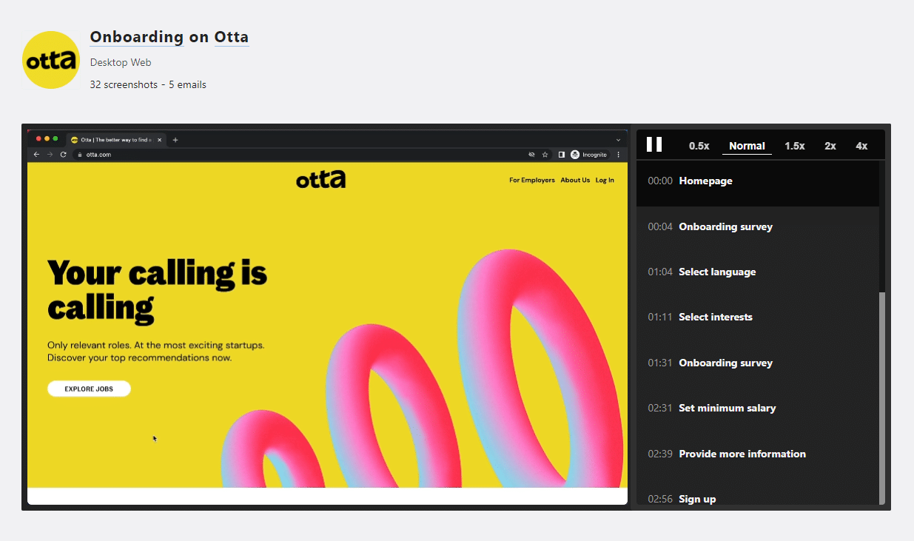The width and height of the screenshot is (914, 541).
Task: Click the chapter list scrollbar
Action: (x=881, y=398)
